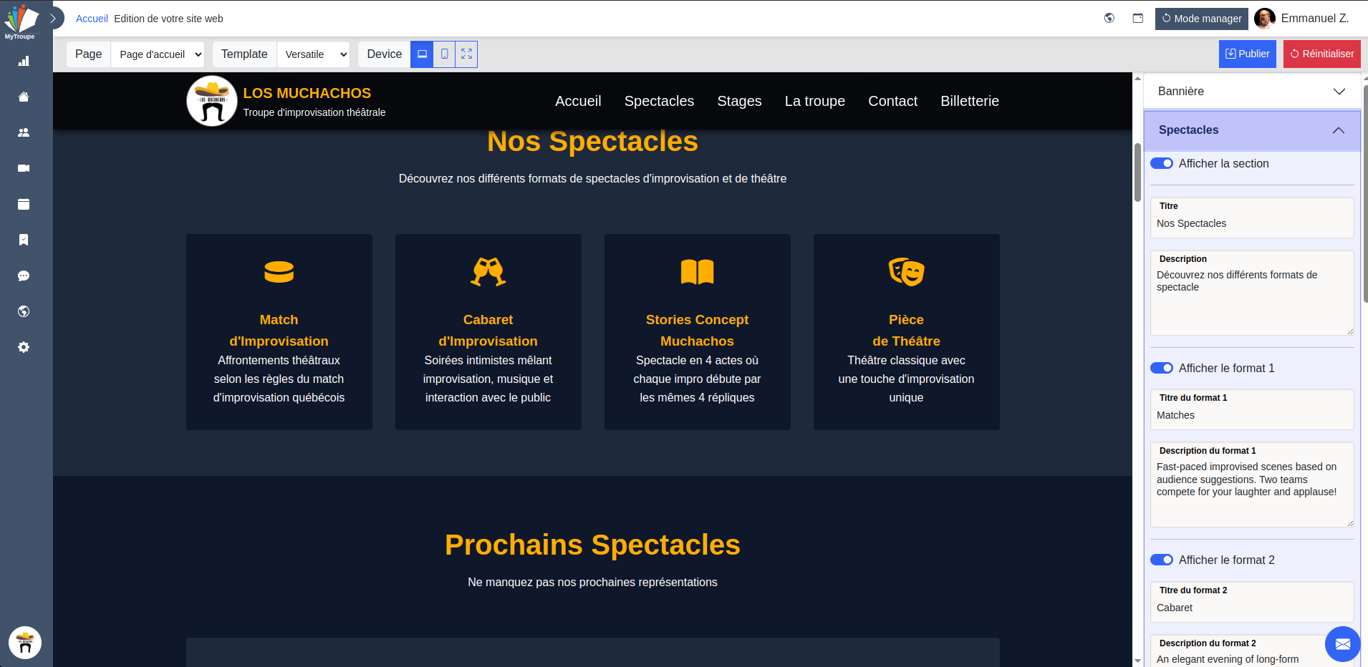Edit the 'Titre du format 1' field

[x=1251, y=415]
